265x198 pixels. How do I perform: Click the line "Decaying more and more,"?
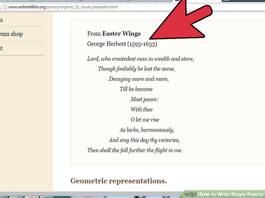[x=139, y=79]
